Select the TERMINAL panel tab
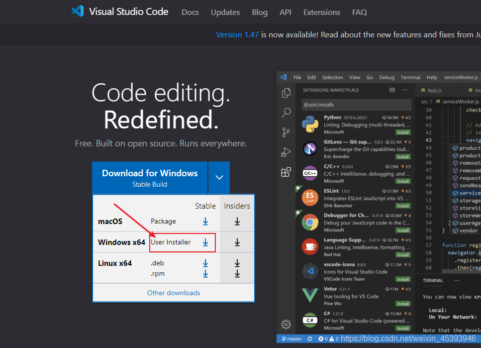The image size is (481, 348). (x=433, y=281)
